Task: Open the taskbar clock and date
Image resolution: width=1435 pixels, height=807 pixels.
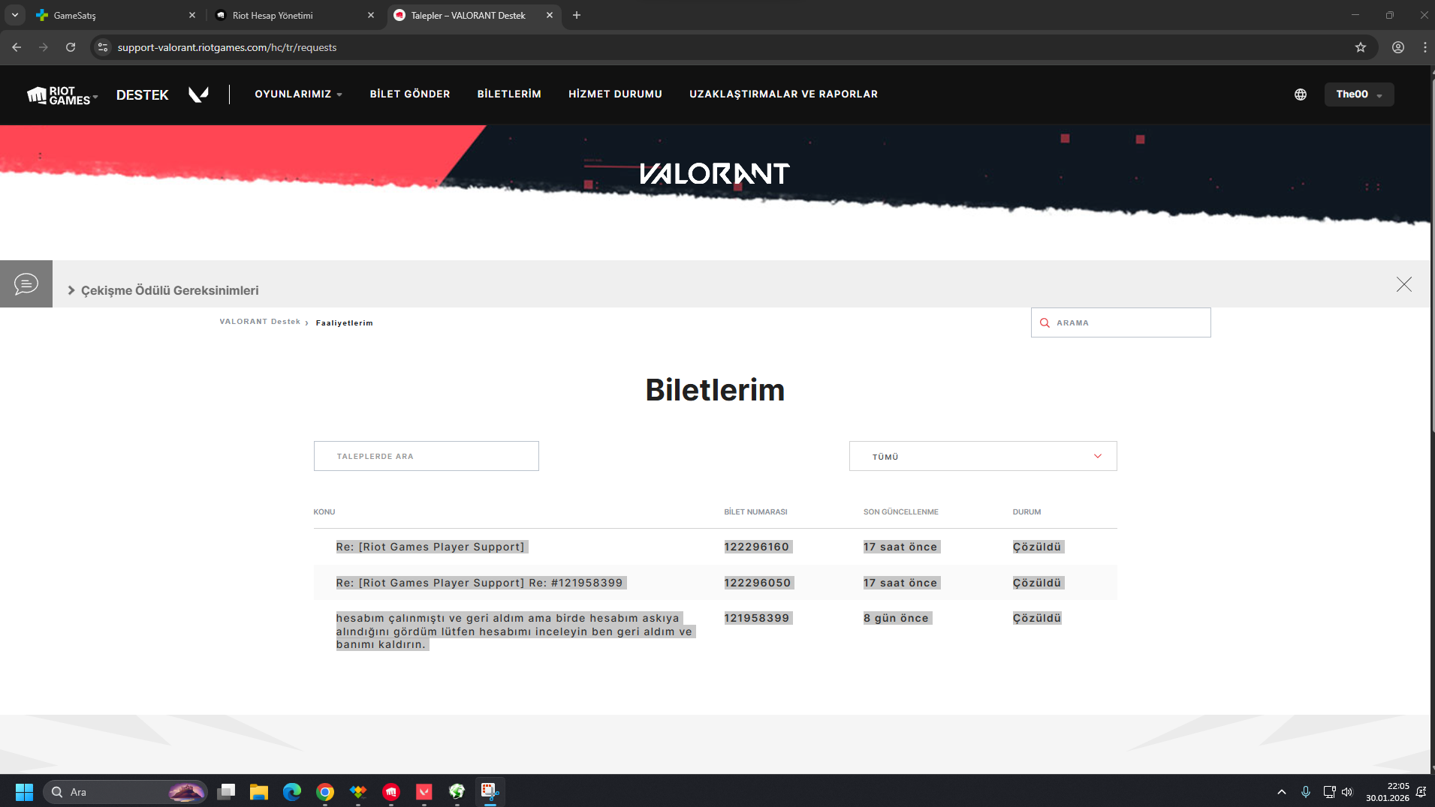Action: [x=1387, y=792]
